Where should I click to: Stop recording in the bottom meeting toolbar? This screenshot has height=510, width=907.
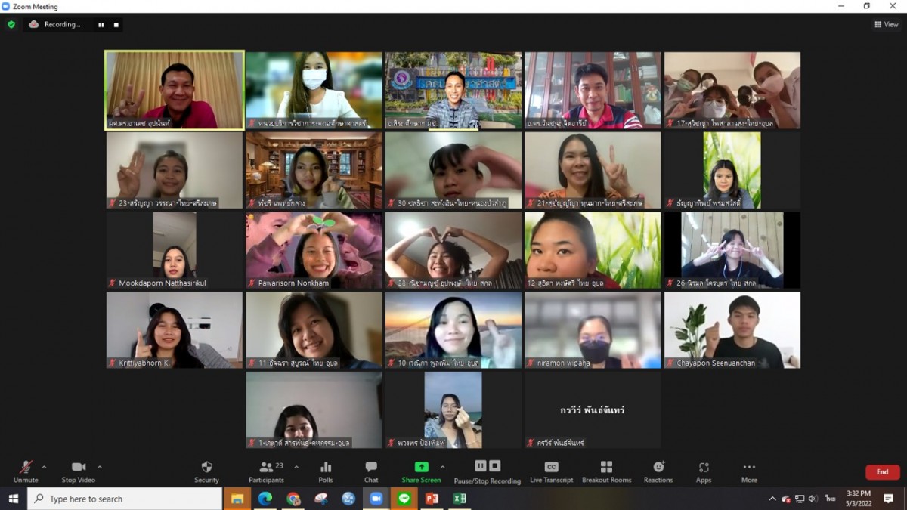click(x=494, y=466)
